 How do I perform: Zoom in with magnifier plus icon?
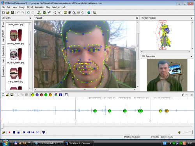pyautogui.click(x=55, y=12)
